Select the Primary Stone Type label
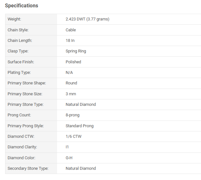 26,105
